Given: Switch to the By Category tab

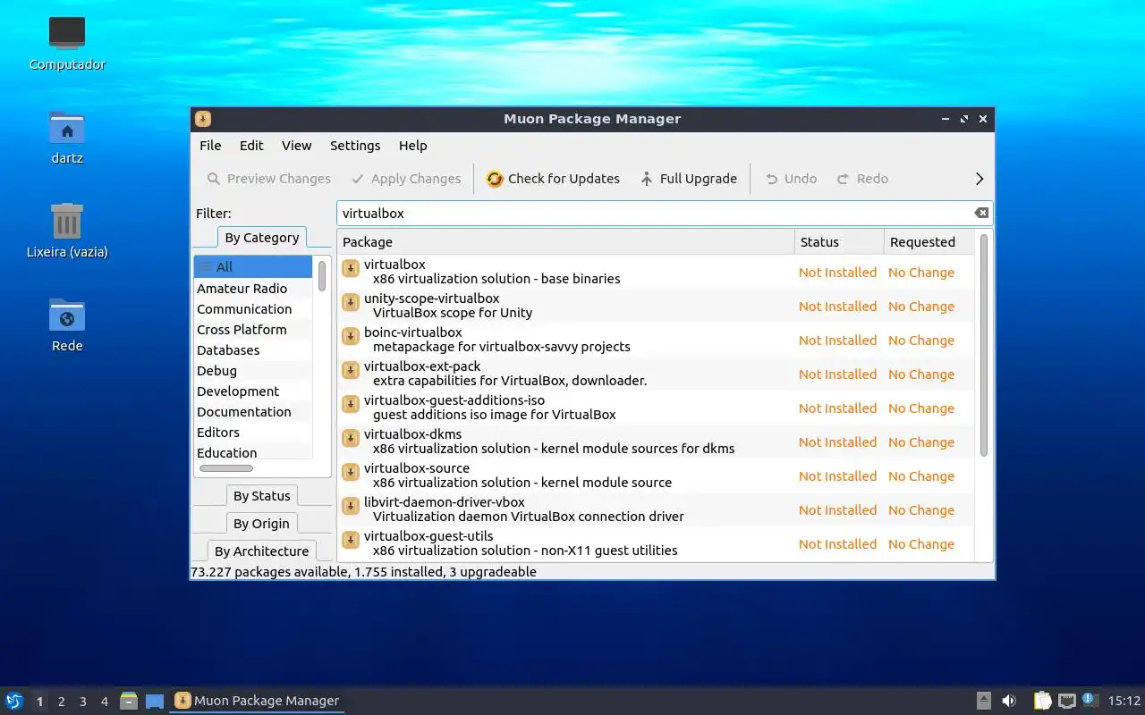Looking at the screenshot, I should (x=262, y=238).
